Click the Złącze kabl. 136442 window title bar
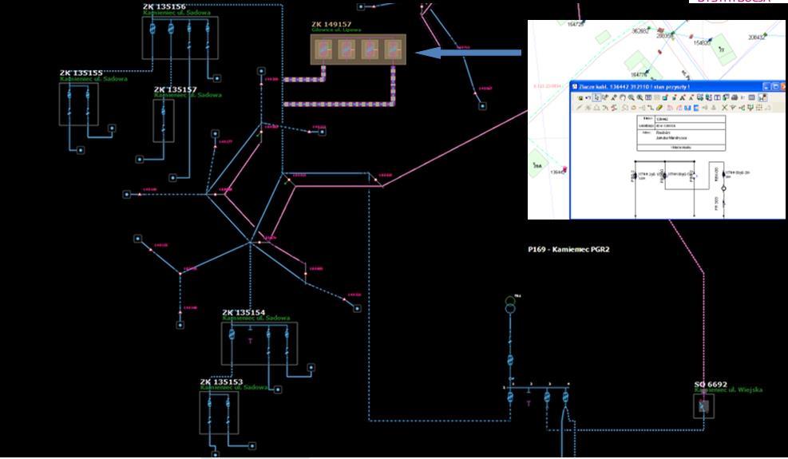This screenshot has width=788, height=459. click(x=678, y=86)
